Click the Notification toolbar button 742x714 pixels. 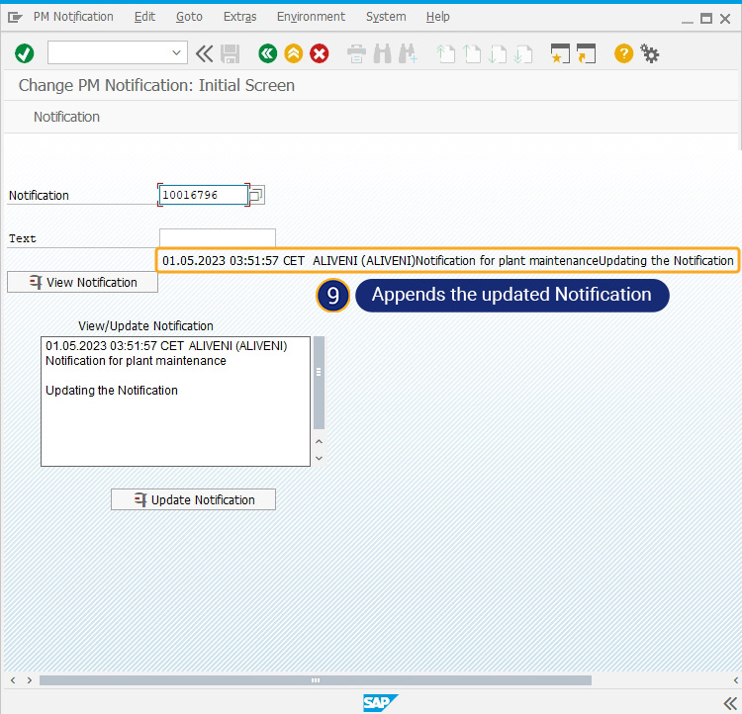click(66, 117)
